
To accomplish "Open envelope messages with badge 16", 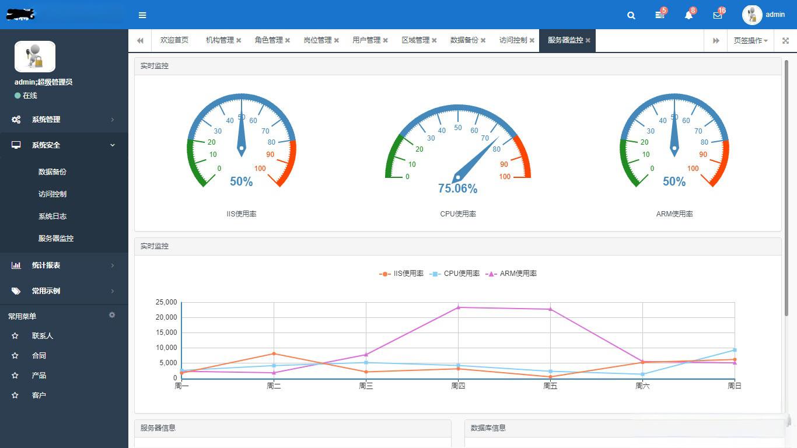I will coord(718,15).
